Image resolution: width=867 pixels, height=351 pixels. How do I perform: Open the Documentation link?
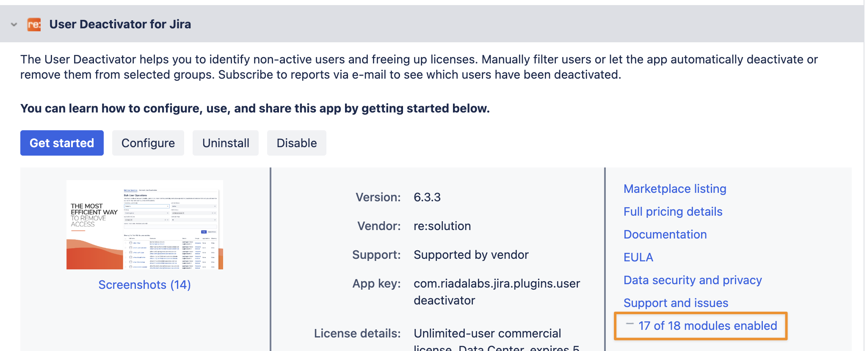point(665,234)
